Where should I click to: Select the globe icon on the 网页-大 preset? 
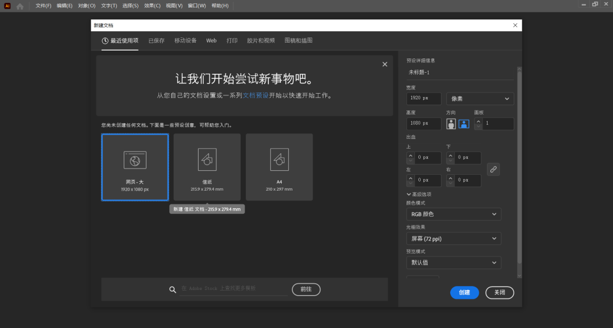tap(135, 159)
